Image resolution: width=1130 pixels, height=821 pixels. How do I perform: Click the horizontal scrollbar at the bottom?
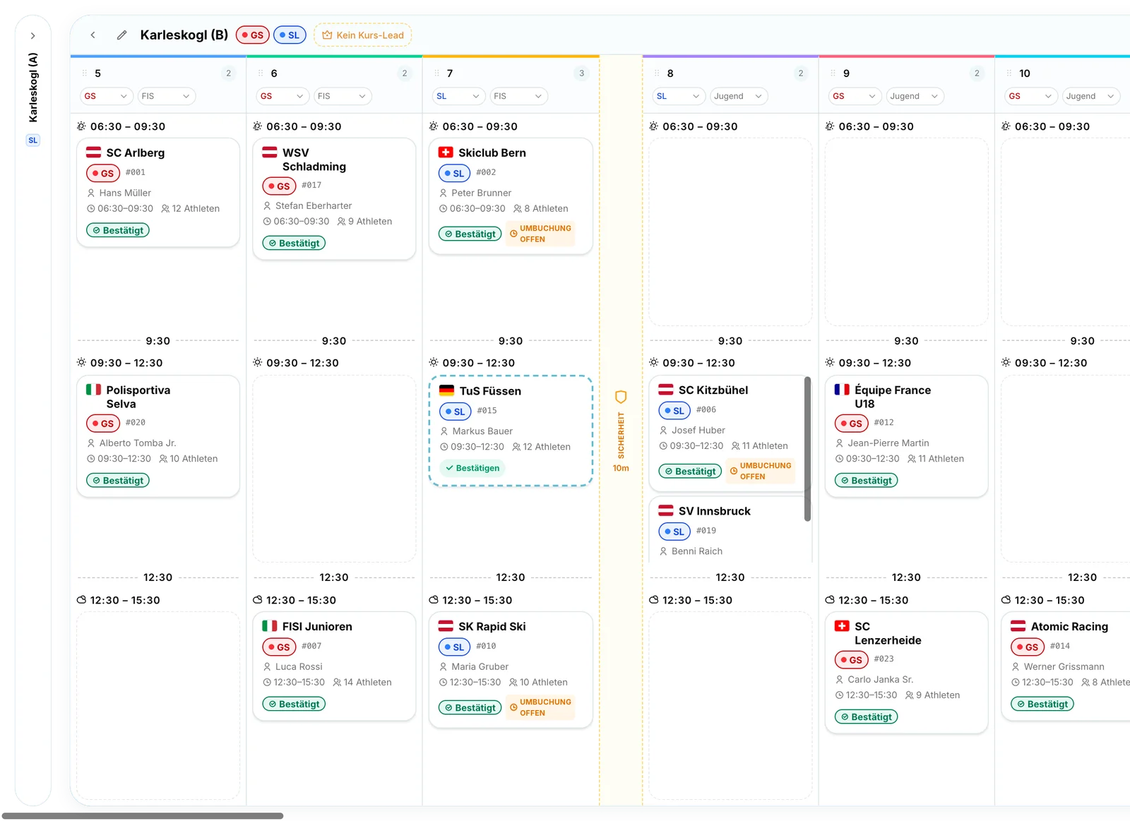click(x=143, y=816)
